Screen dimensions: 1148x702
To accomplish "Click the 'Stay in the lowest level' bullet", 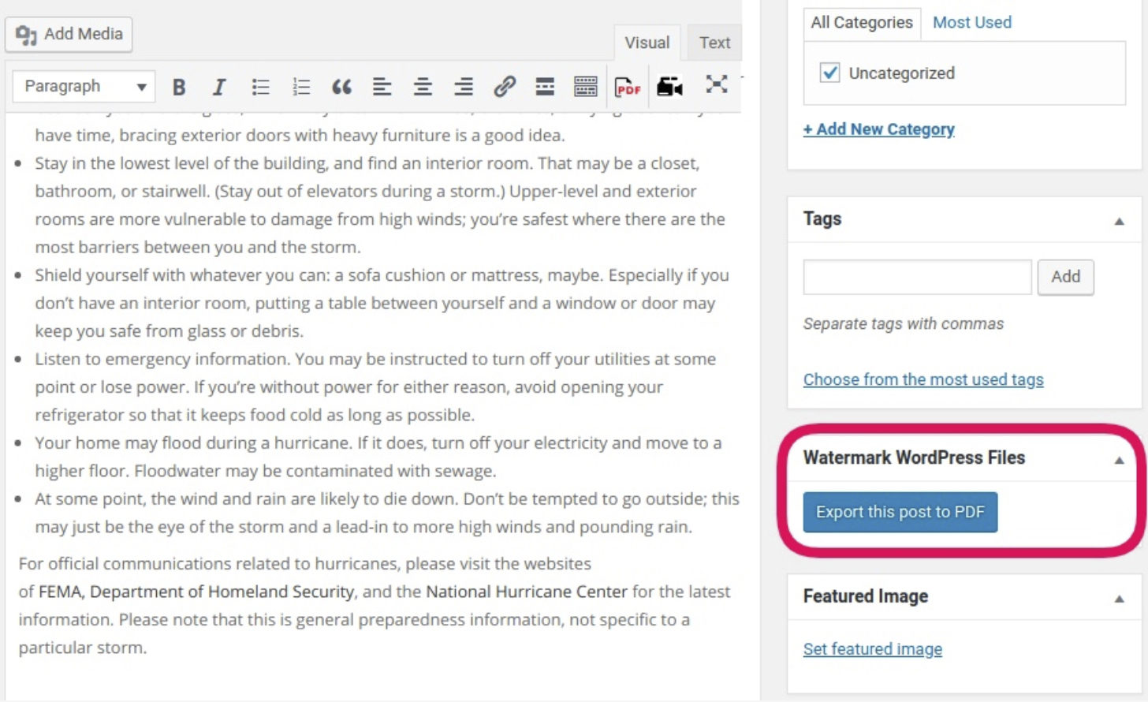I will point(380,205).
